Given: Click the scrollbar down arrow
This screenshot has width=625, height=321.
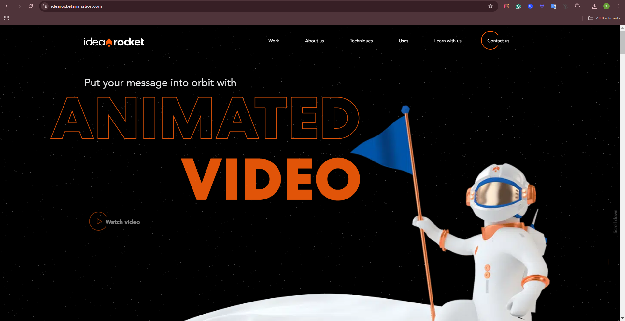Looking at the screenshot, I should 622,318.
